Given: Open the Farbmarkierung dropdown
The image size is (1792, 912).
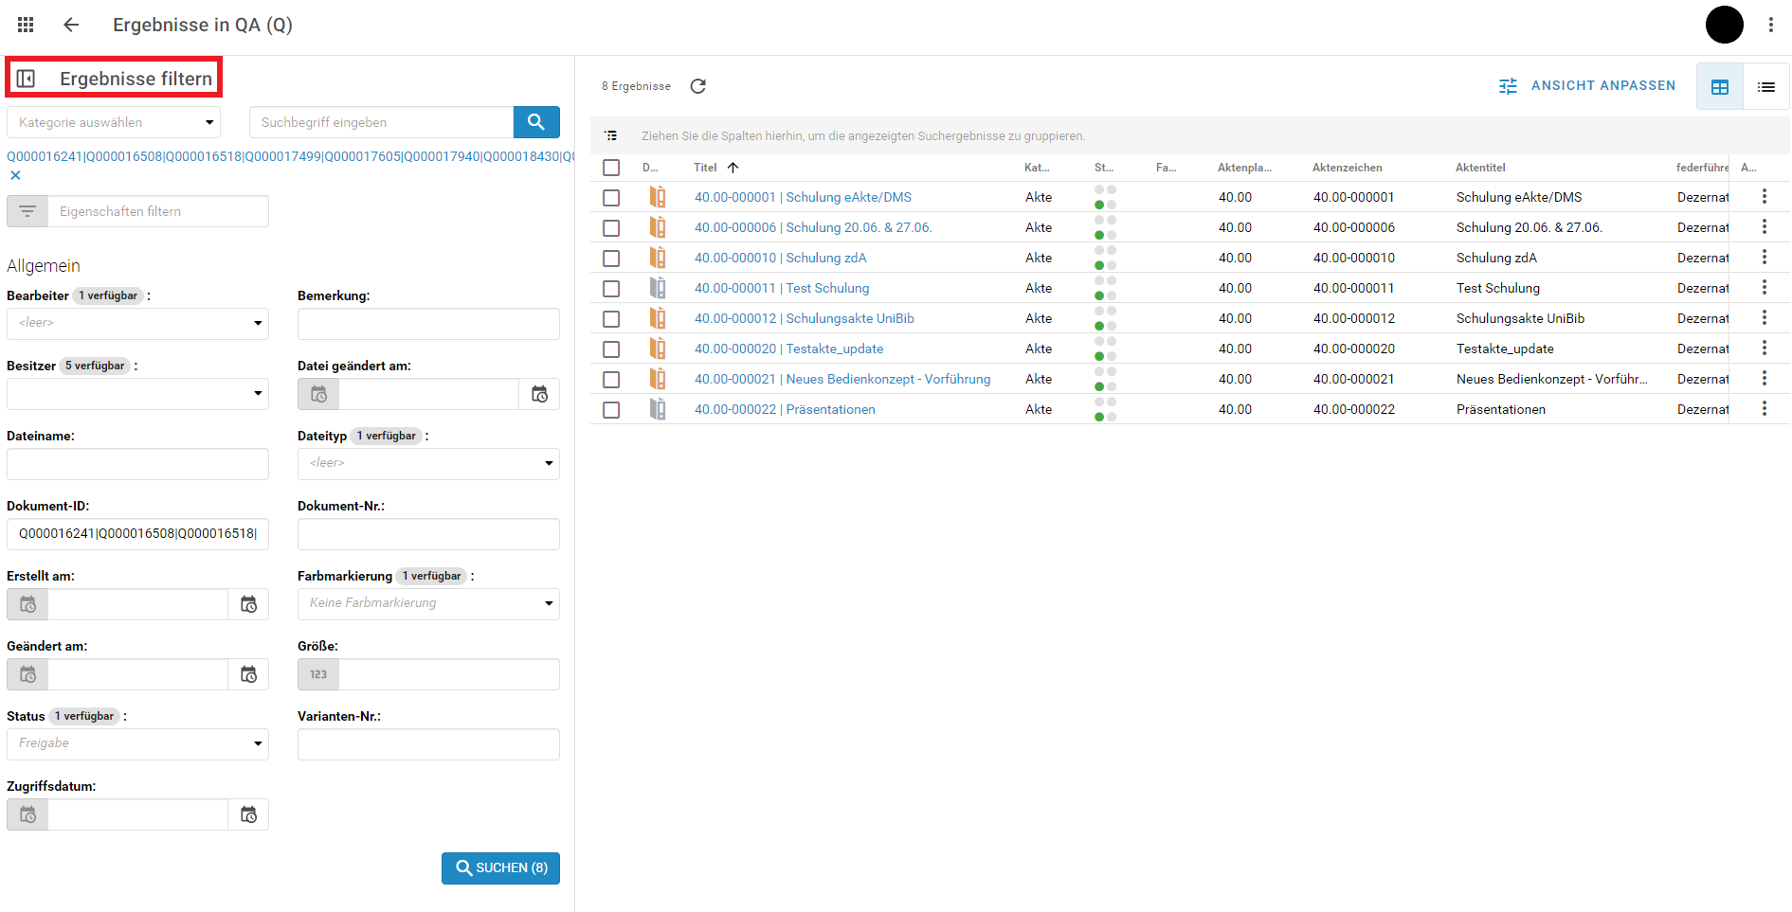Looking at the screenshot, I should point(428,603).
